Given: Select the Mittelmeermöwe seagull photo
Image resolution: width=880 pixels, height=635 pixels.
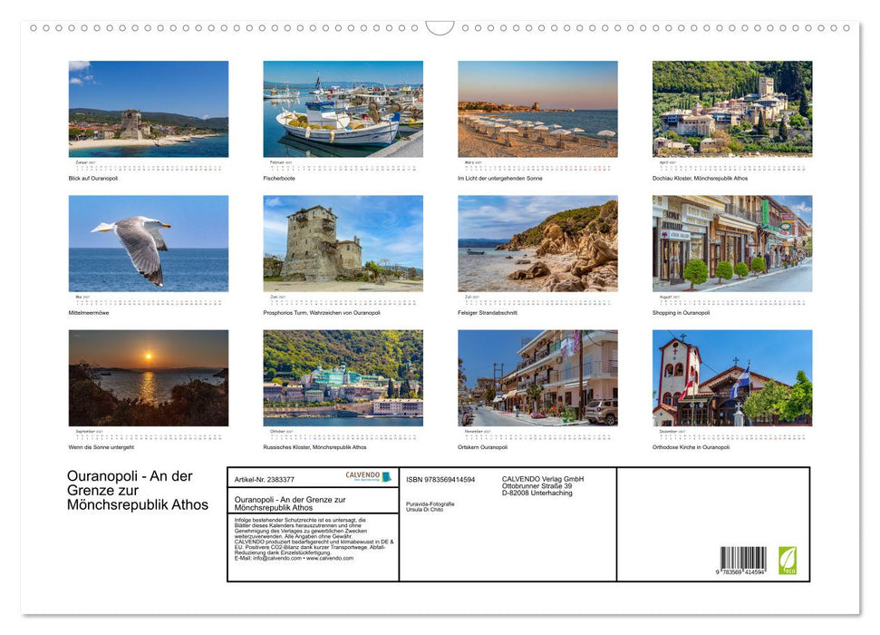Looking at the screenshot, I should click(148, 243).
